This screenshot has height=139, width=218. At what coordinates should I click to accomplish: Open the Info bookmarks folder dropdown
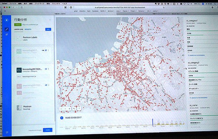click(x=149, y=11)
